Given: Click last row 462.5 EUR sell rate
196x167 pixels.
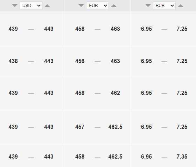Looking at the screenshot, I should click(x=115, y=156).
